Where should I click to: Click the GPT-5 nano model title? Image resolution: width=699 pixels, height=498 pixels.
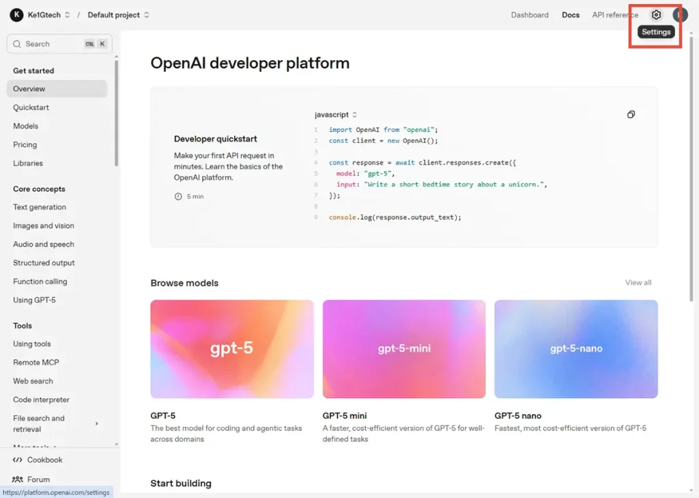point(517,415)
